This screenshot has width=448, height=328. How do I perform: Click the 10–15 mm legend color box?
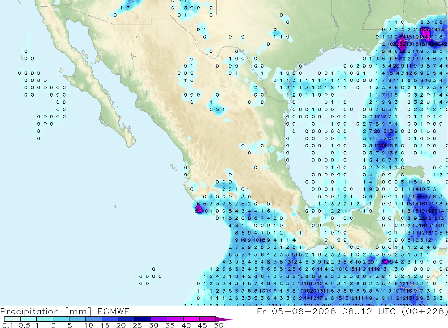(x=94, y=319)
